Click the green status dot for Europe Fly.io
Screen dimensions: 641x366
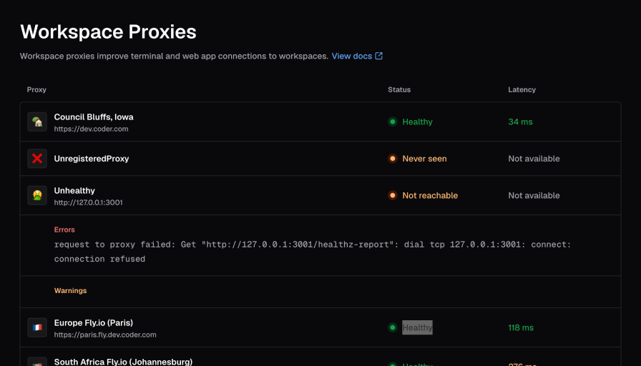click(393, 327)
